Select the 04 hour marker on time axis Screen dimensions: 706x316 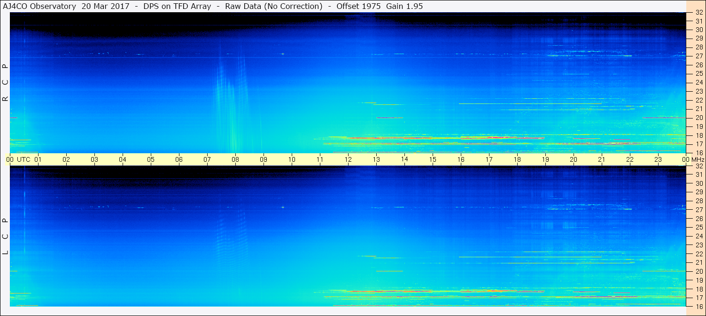pyautogui.click(x=123, y=159)
